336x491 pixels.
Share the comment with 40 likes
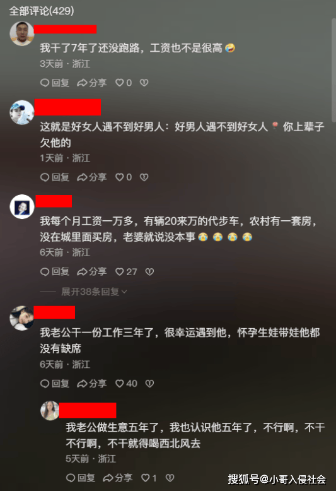click(x=92, y=383)
